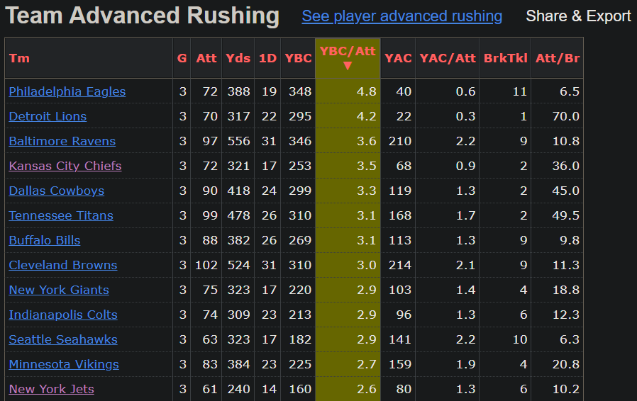Sort by the BrkTkl column header
Image resolution: width=637 pixels, height=401 pixels.
point(505,58)
